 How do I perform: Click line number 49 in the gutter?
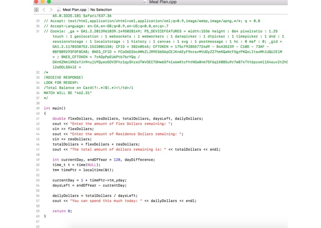coord(38,160)
